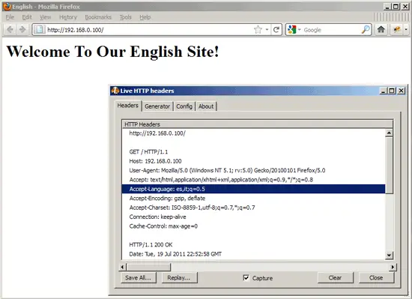Select the GET / HTTP/1.1 line
This screenshot has width=412, height=299.
click(253, 152)
